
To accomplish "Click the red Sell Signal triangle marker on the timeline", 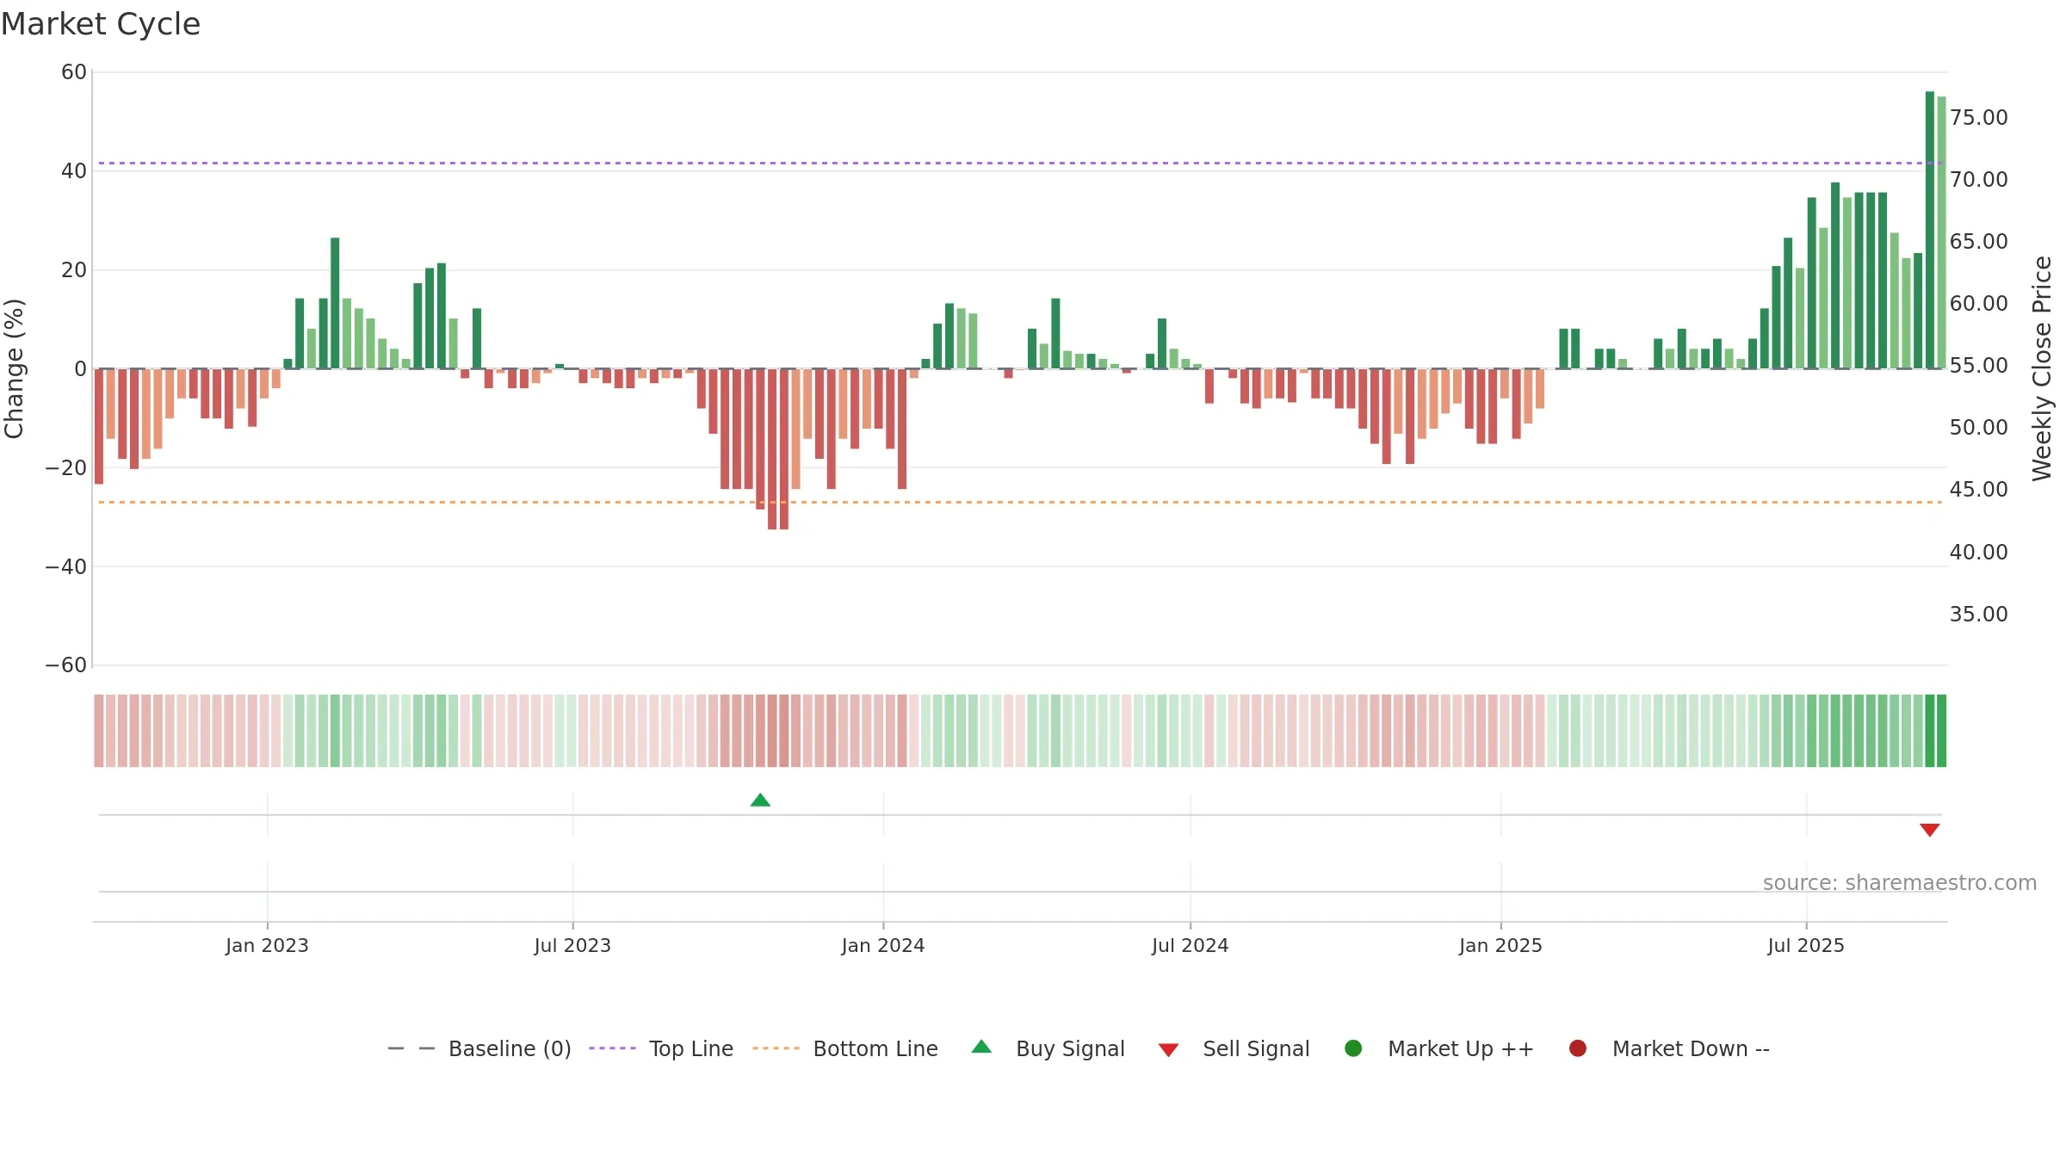I will point(1929,830).
